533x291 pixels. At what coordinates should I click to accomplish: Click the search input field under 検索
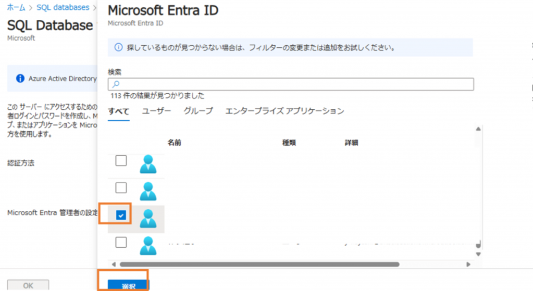291,84
